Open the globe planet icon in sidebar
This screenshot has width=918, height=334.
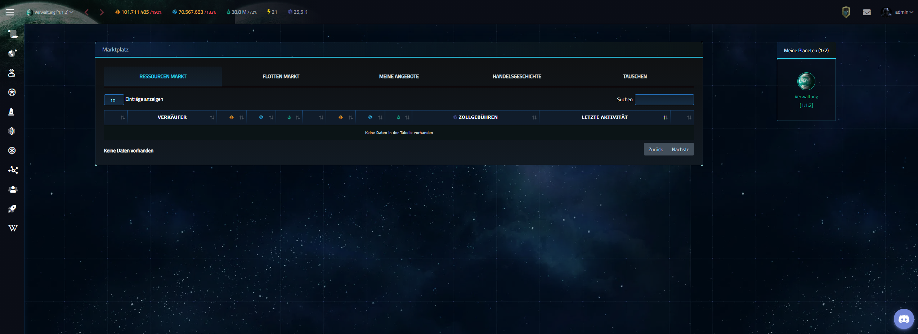[12, 53]
